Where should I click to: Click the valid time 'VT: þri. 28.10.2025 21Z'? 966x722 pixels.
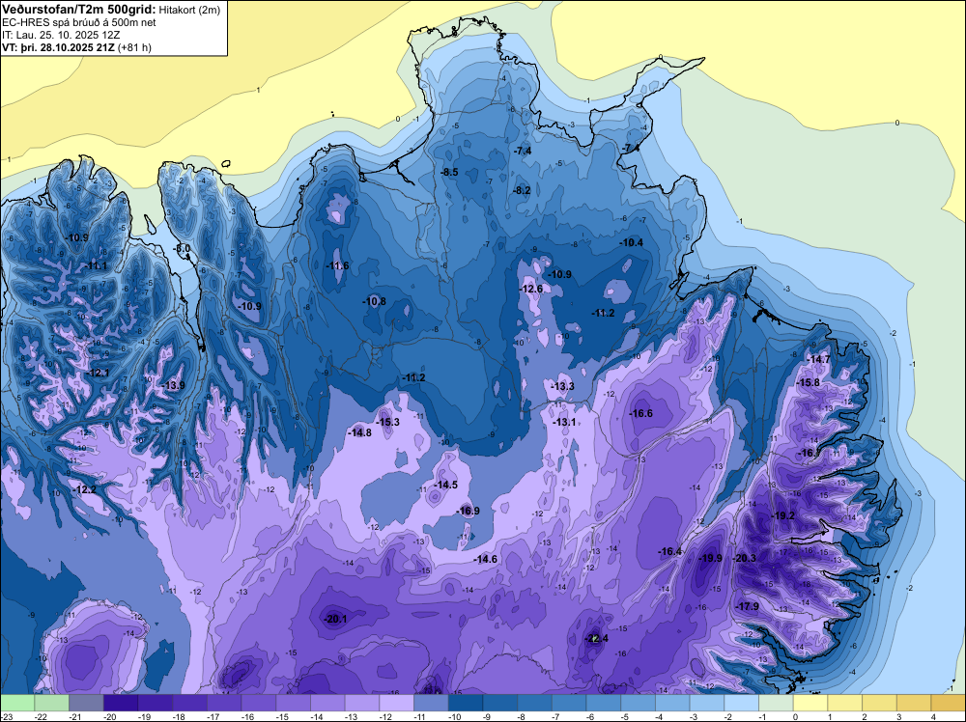coord(58,46)
